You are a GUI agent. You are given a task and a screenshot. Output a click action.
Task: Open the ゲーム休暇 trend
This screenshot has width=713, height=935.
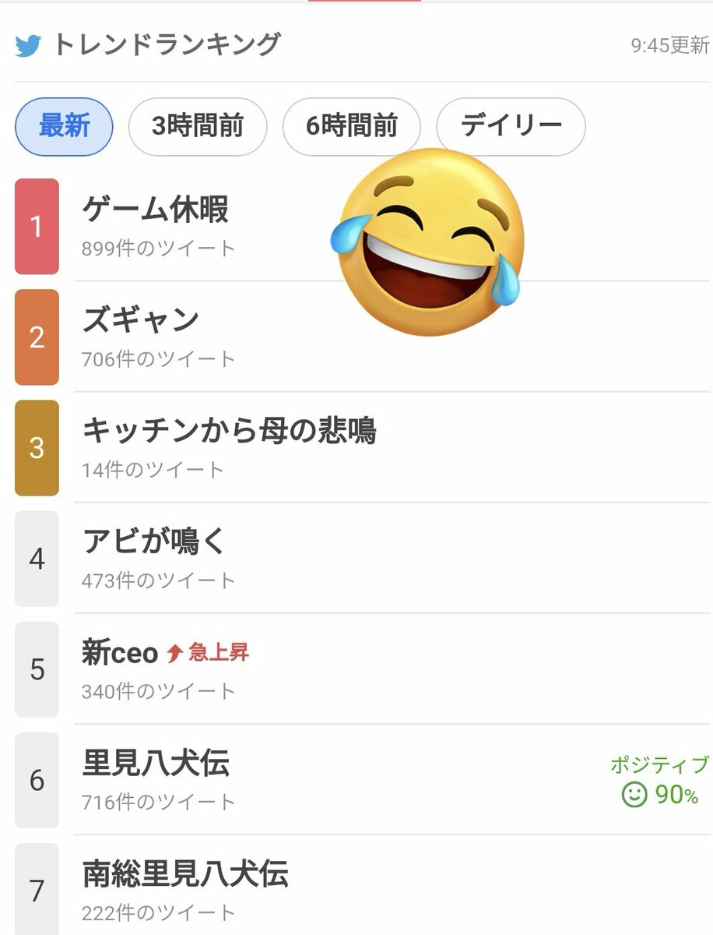coord(156,210)
